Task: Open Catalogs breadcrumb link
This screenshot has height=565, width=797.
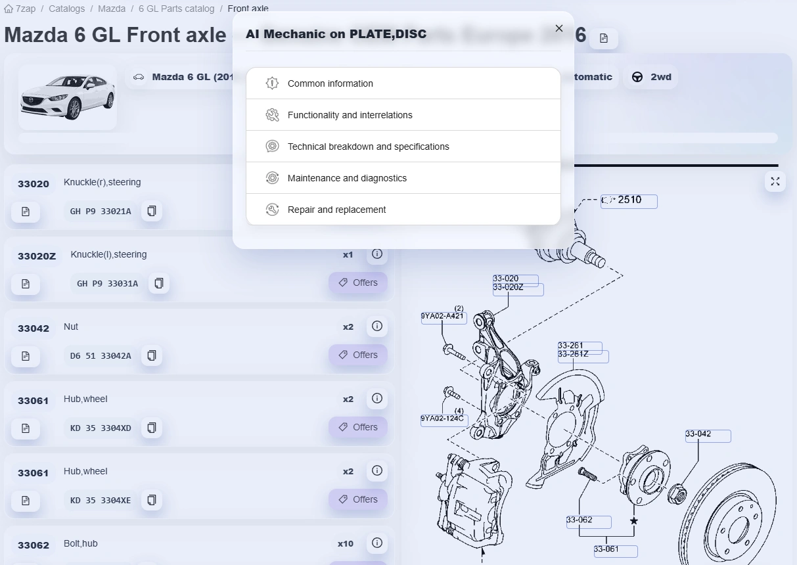Action: [66, 9]
